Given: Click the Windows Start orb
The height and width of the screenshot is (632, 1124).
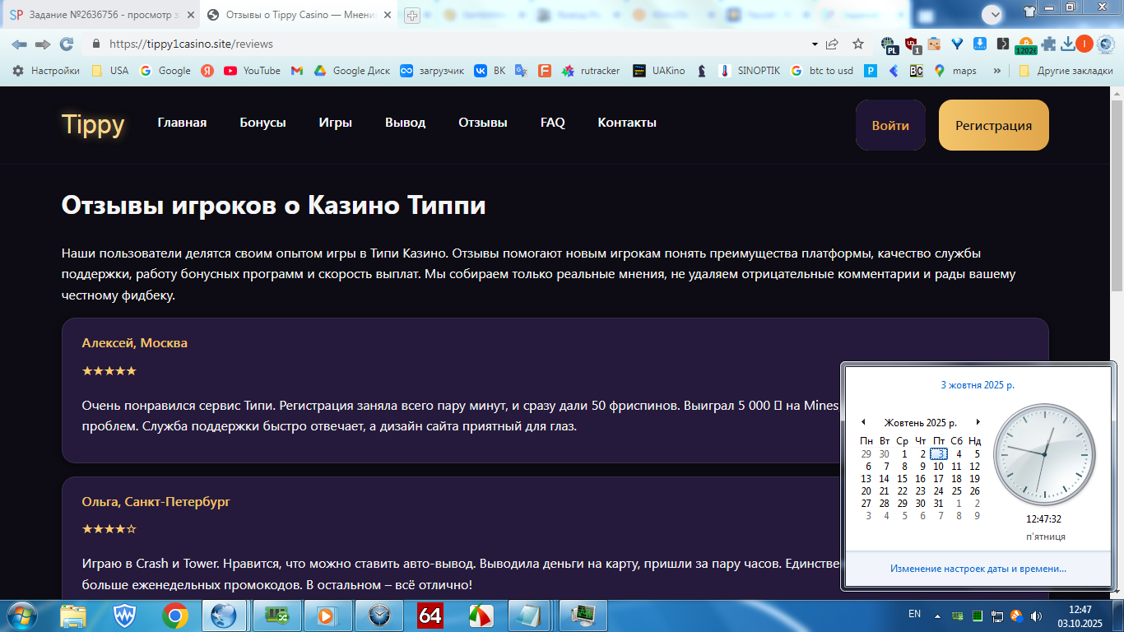Looking at the screenshot, I should (21, 615).
